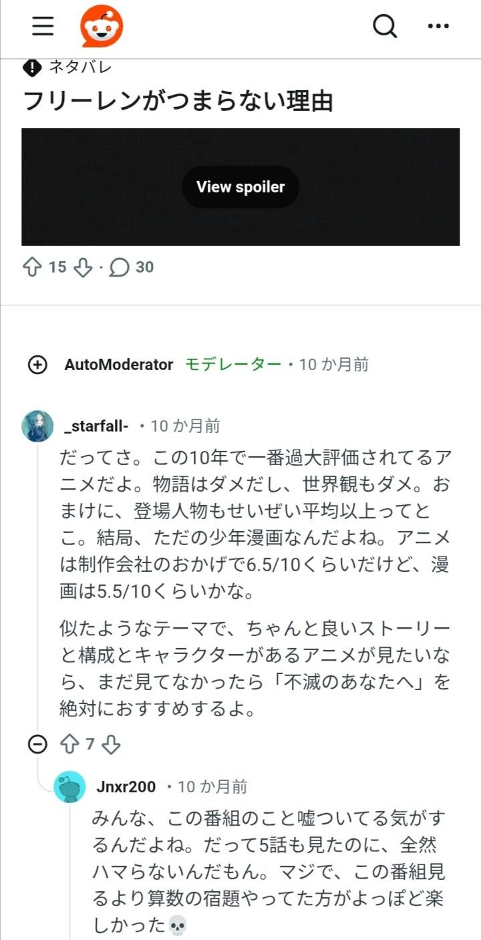Open the three-dot overflow menu
481x940 pixels.
coord(438,26)
